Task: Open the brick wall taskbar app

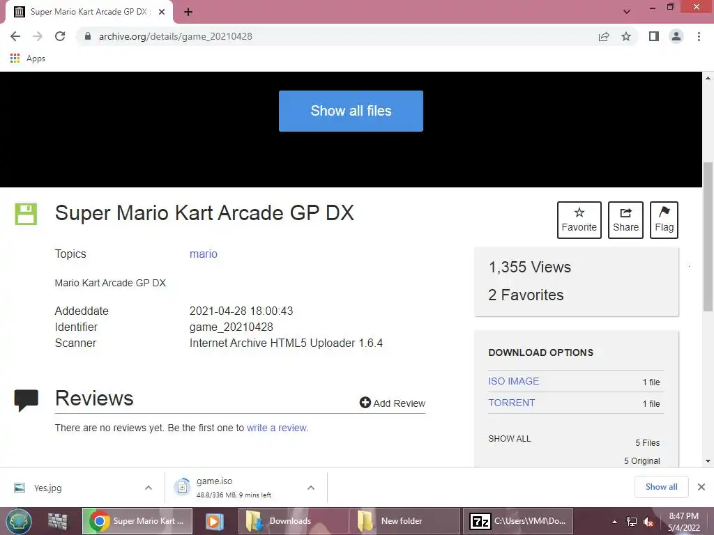Action: (58, 521)
